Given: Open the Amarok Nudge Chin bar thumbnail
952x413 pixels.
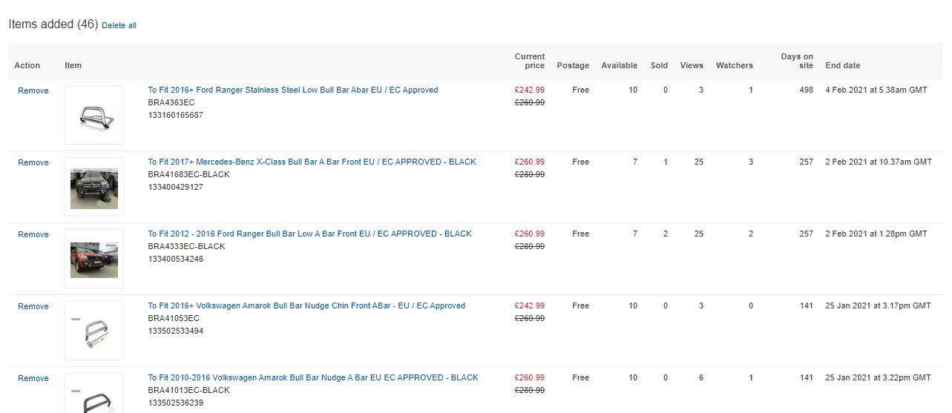Looking at the screenshot, I should [94, 331].
